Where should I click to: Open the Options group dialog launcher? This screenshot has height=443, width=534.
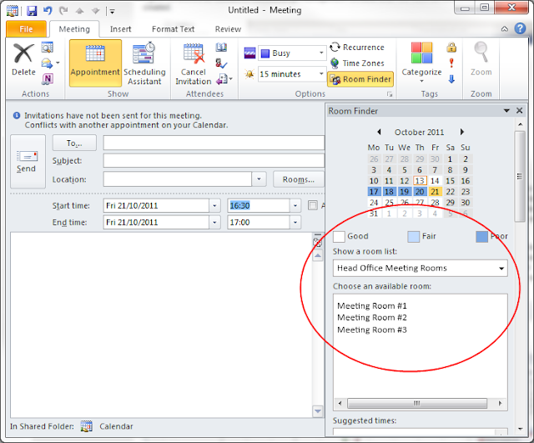390,94
